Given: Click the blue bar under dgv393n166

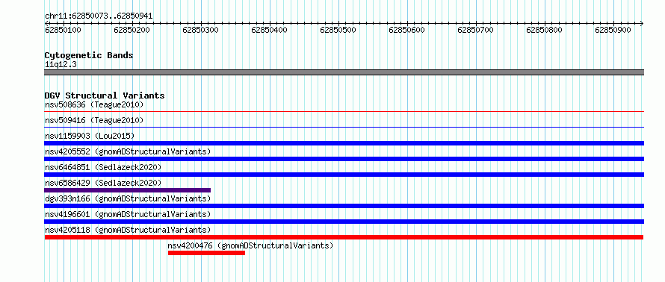Looking at the screenshot, I should tap(344, 206).
